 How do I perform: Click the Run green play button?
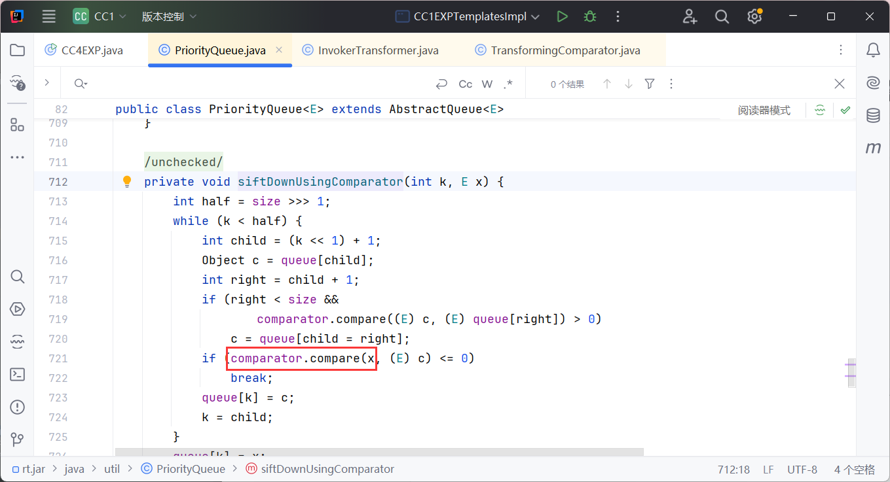pyautogui.click(x=562, y=17)
